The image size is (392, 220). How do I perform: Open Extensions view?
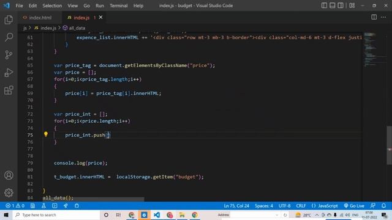9,90
